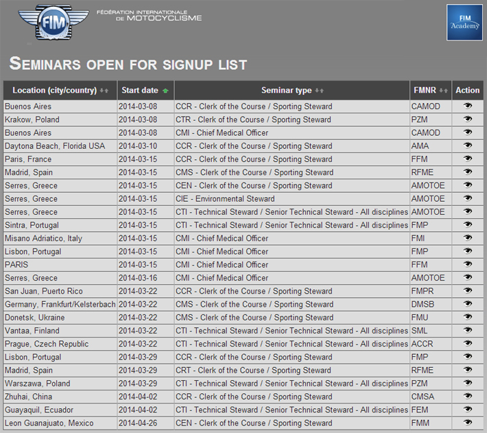Viewport: 487px width, 433px height.
Task: Sort table by Location column header
Action: point(55,91)
